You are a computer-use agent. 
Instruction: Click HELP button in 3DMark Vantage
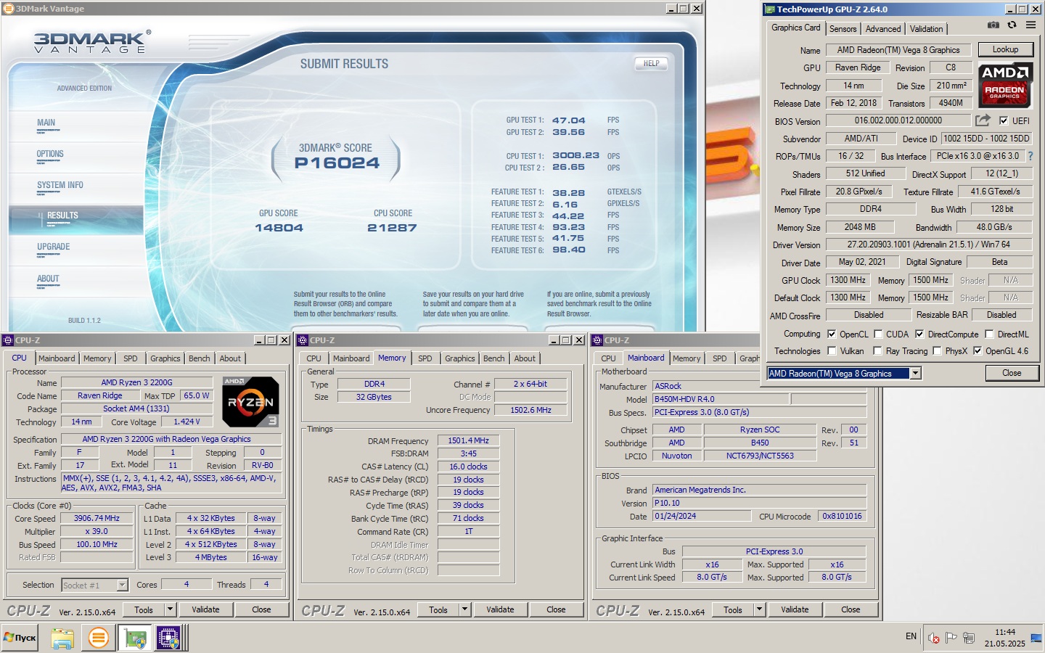coord(652,63)
